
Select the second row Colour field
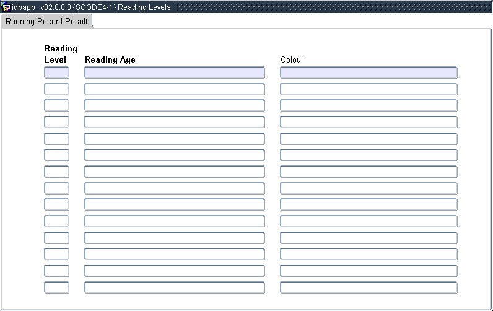click(x=369, y=89)
